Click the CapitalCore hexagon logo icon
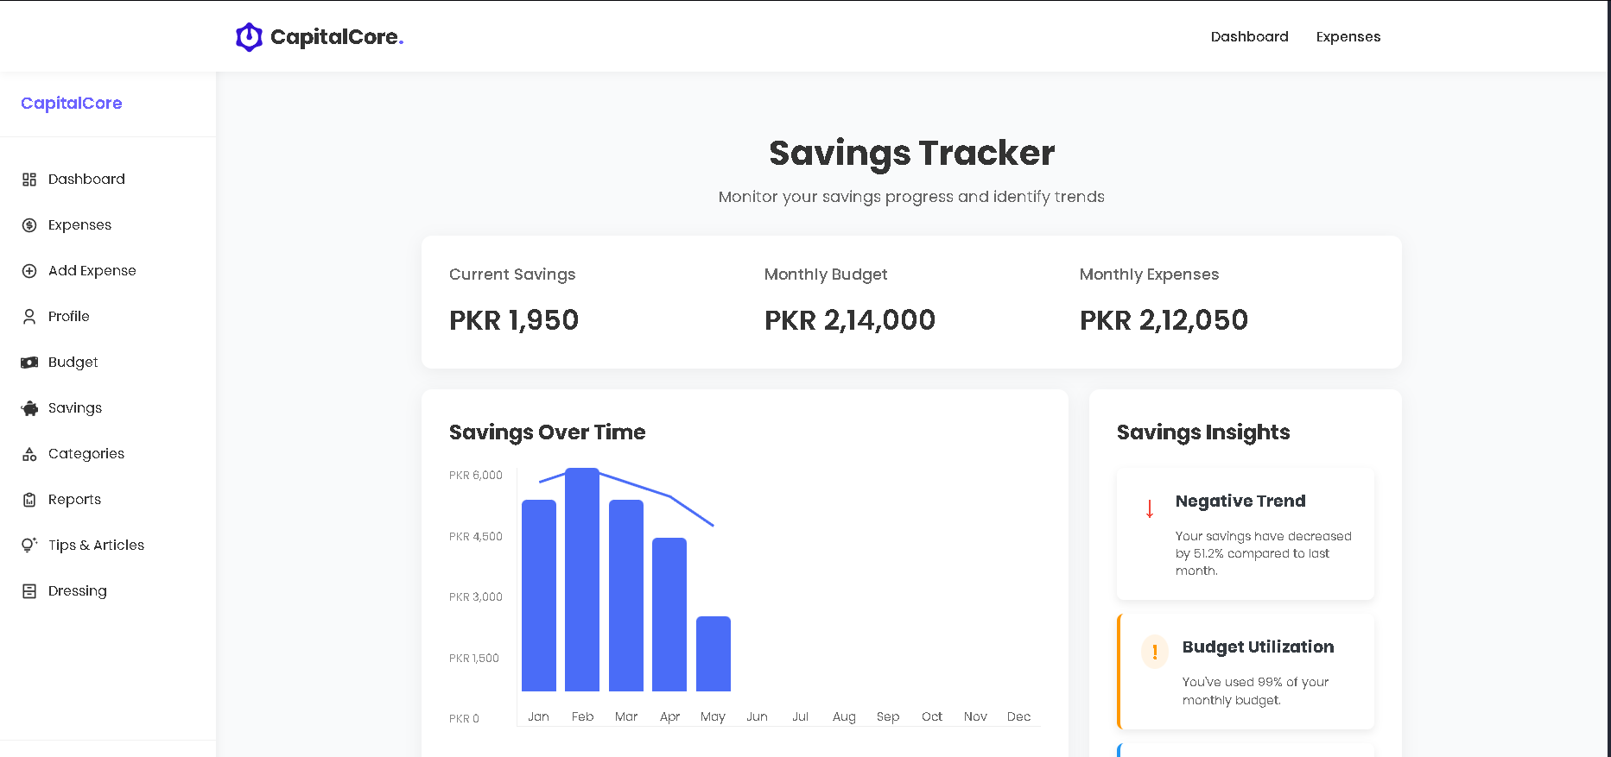Image resolution: width=1611 pixels, height=757 pixels. click(x=249, y=37)
